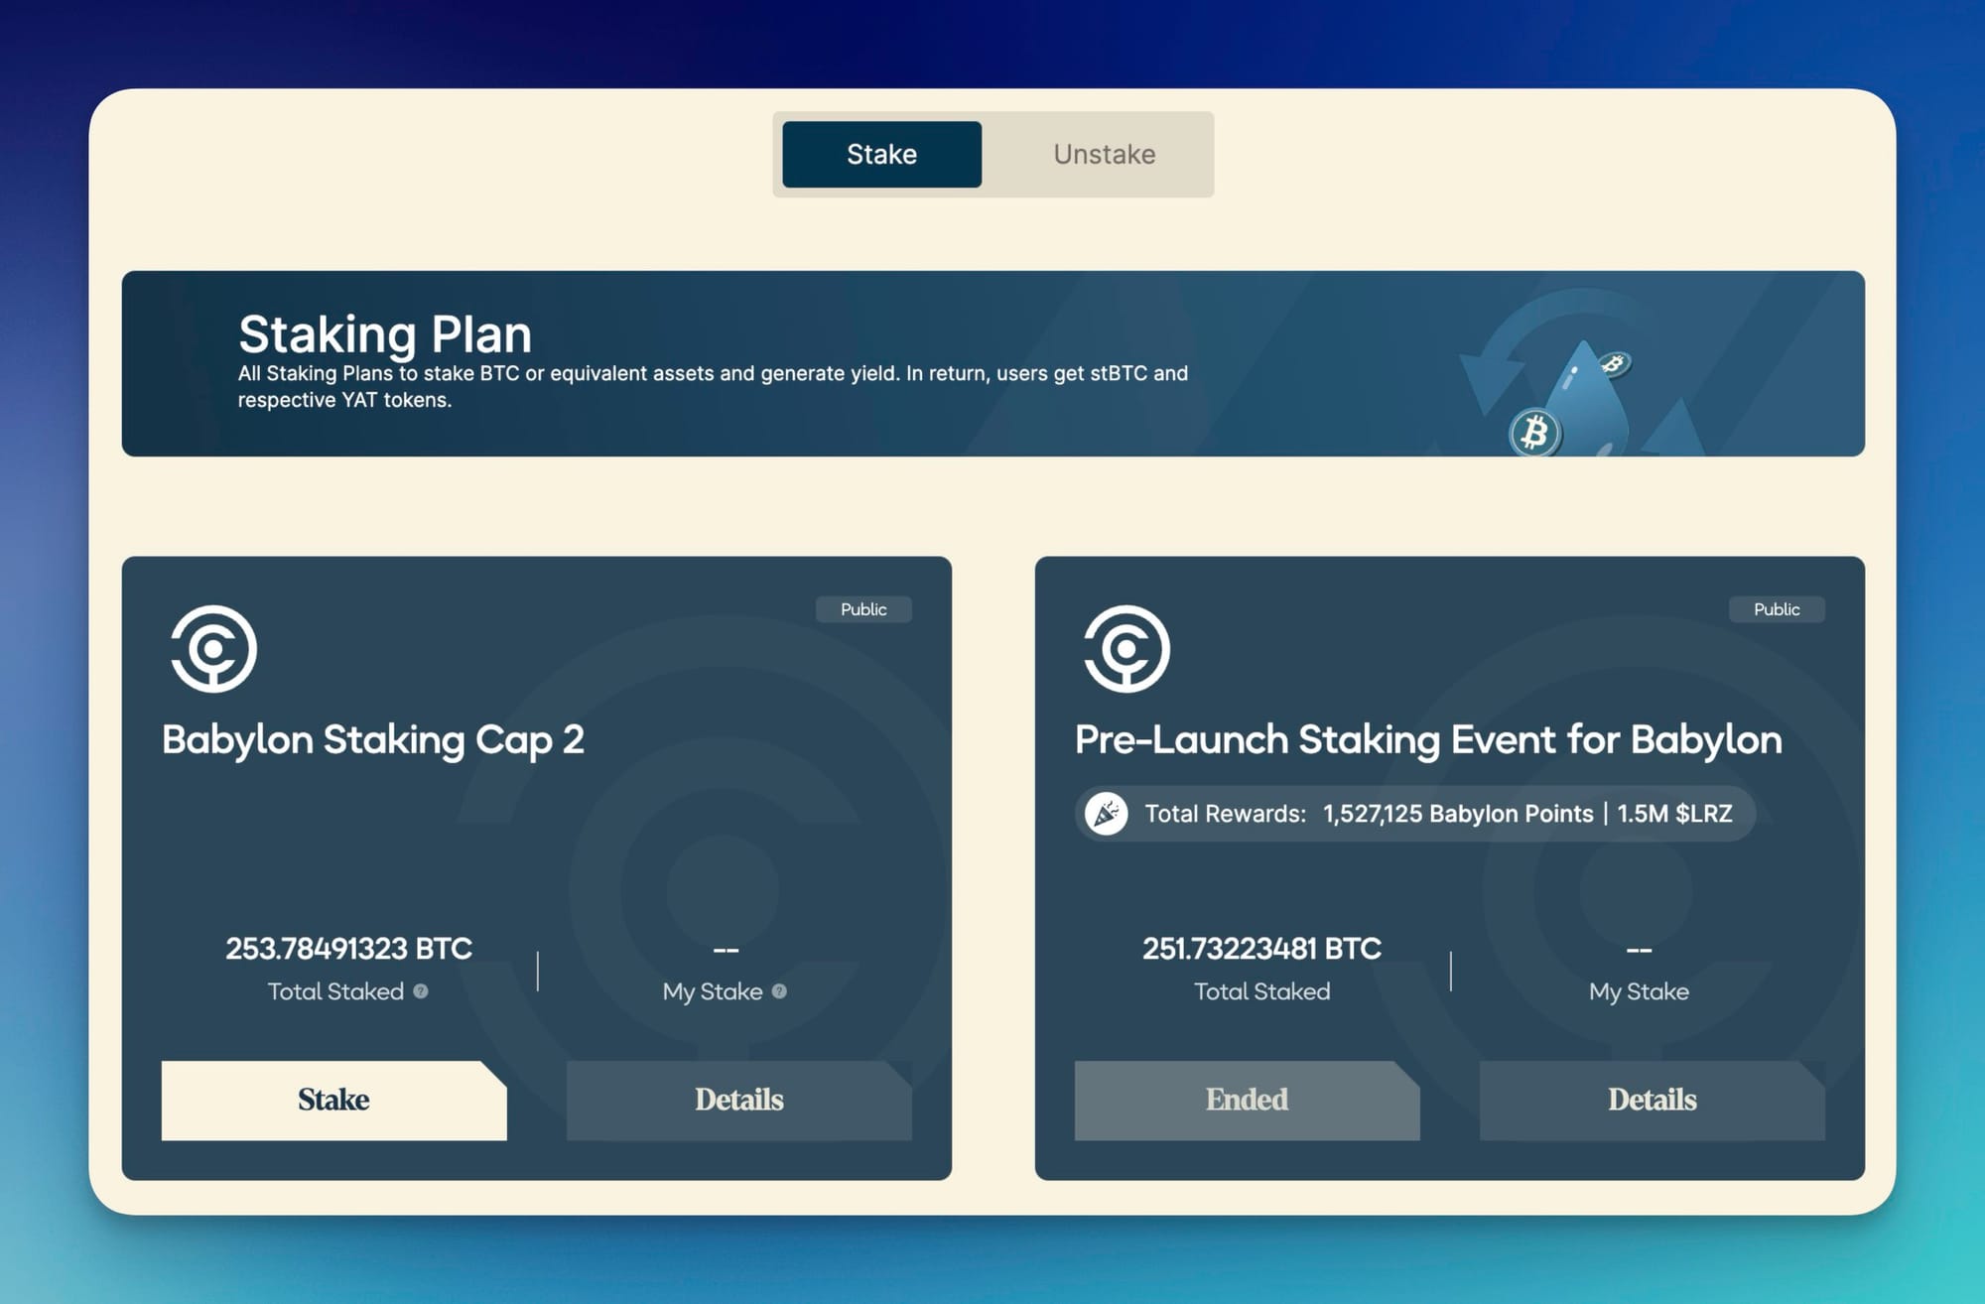Click the party popper rewards icon

pos(1106,814)
